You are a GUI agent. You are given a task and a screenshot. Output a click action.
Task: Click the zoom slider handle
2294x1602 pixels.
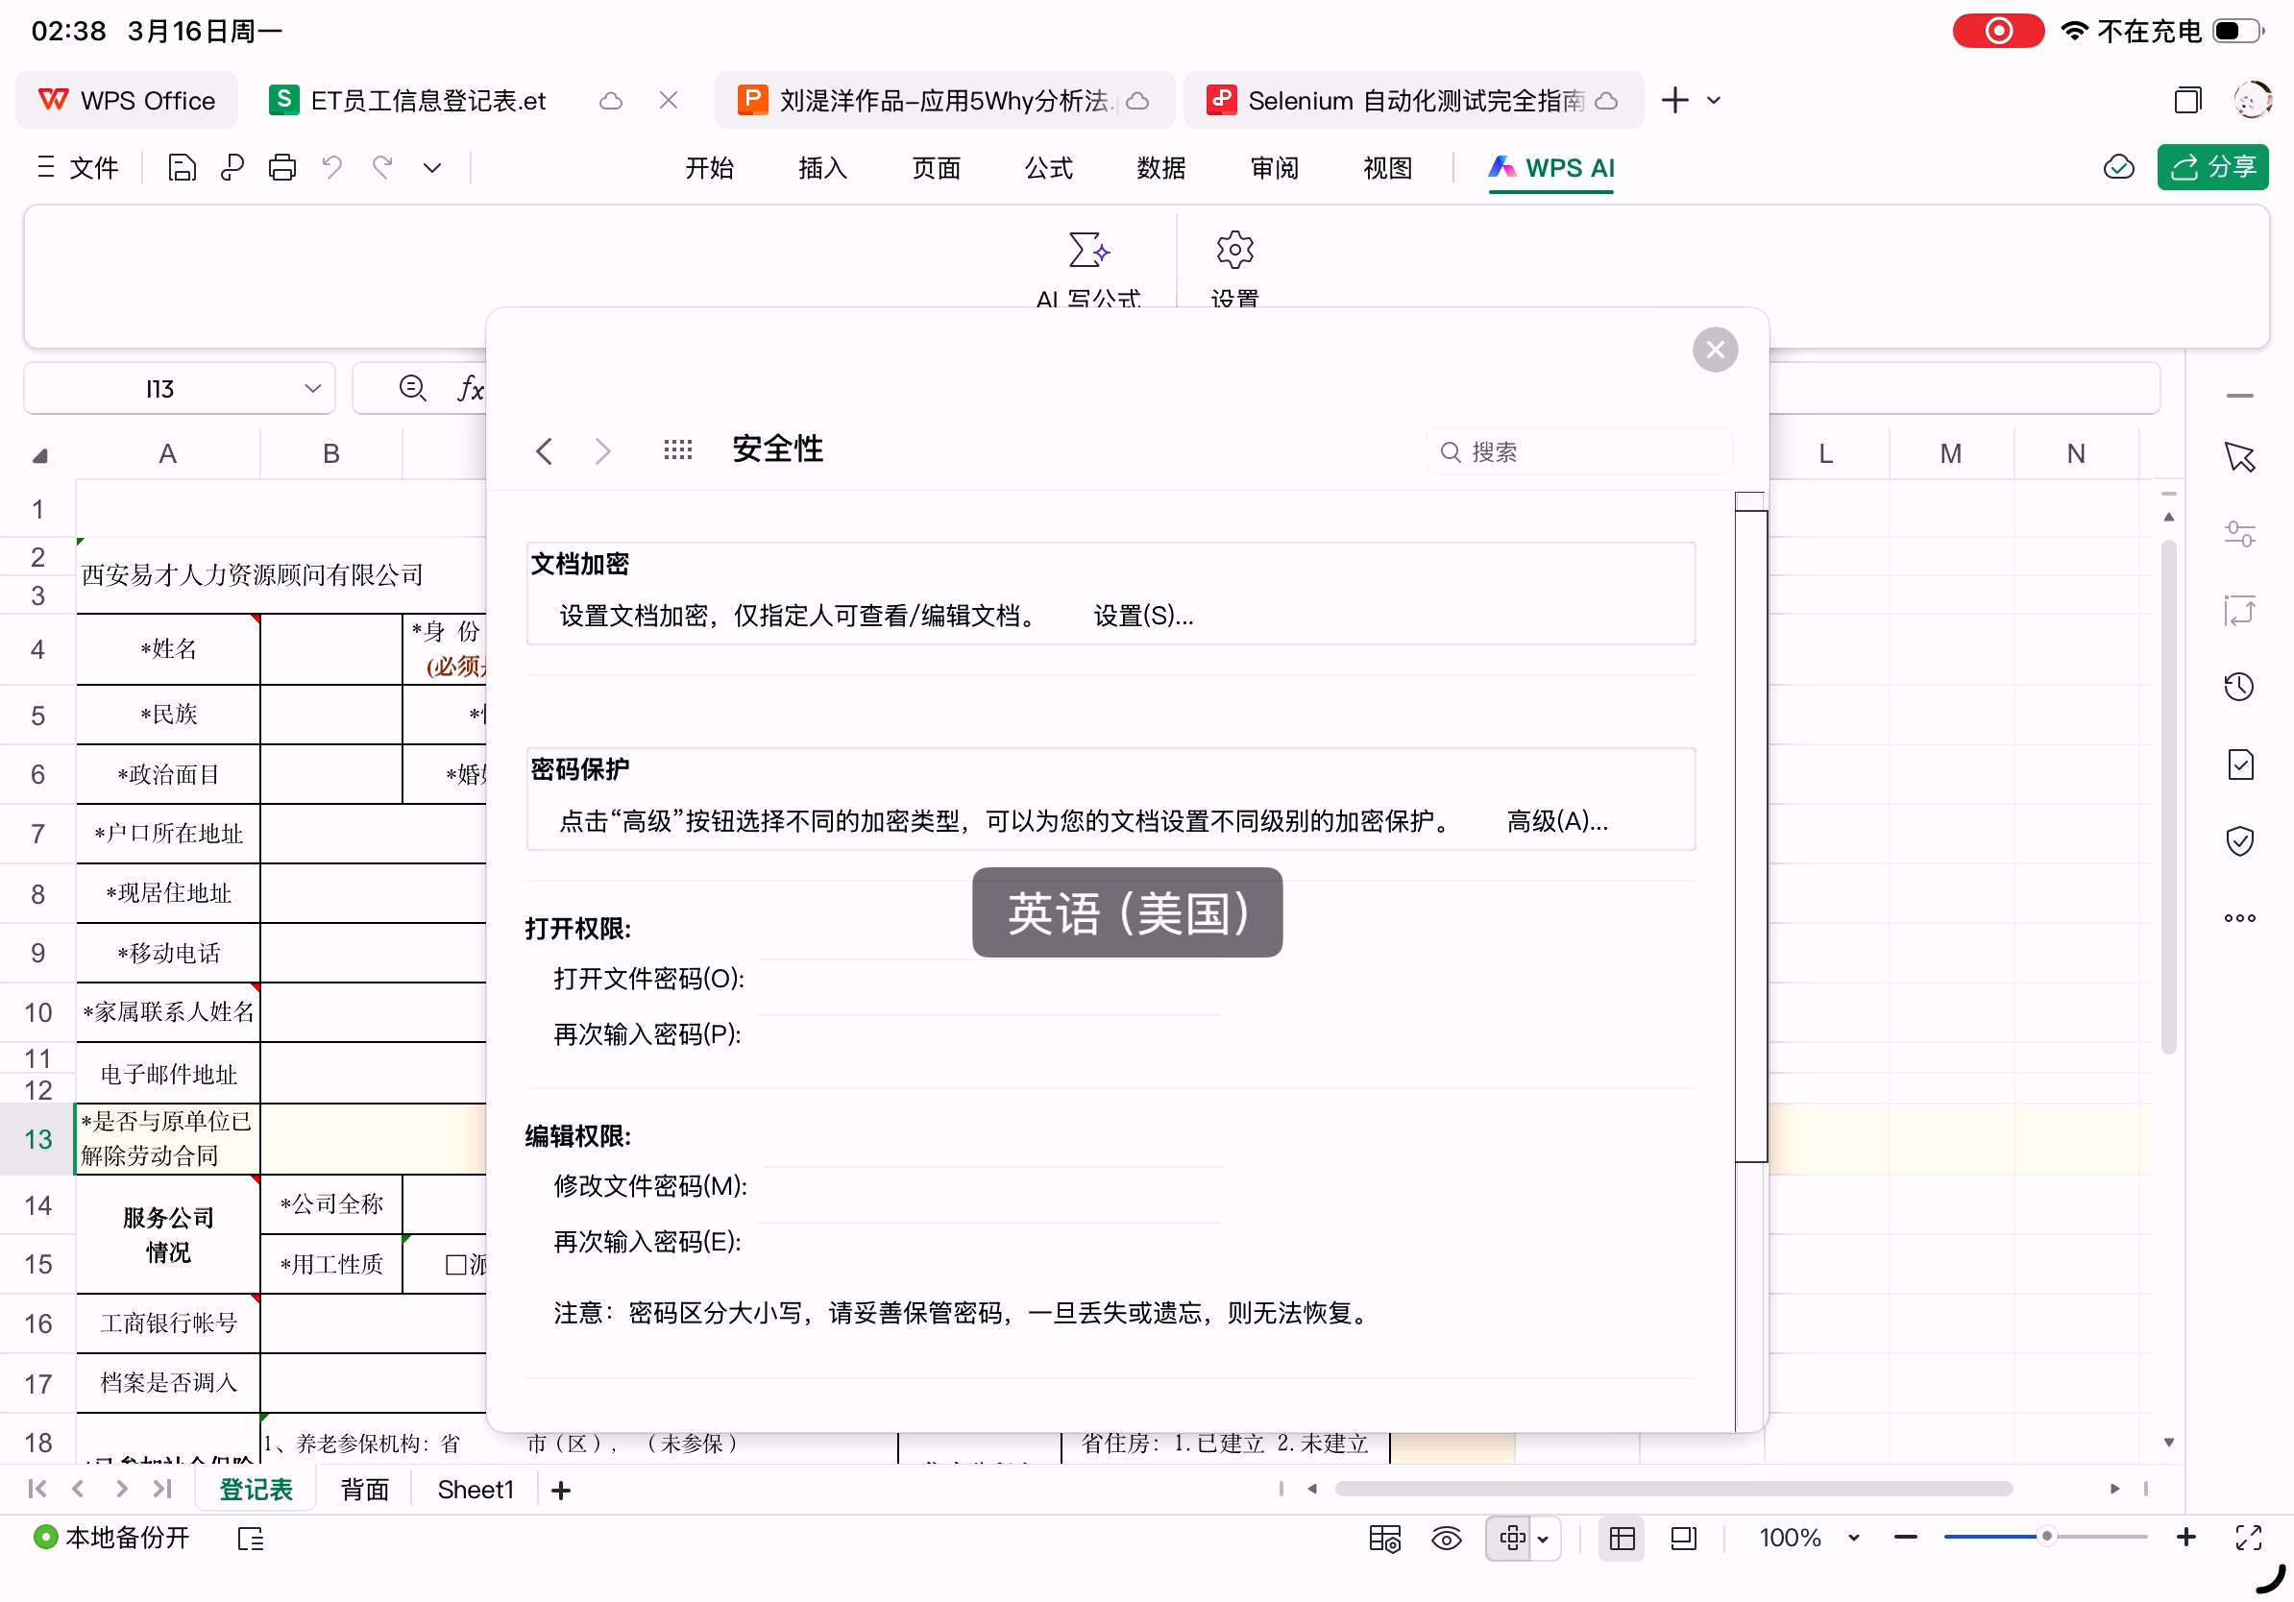pos(2046,1537)
